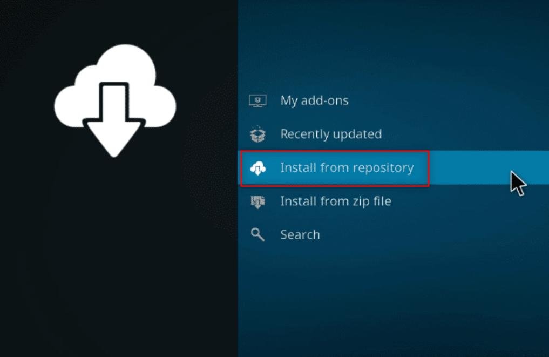549x357 pixels.
Task: Click the word "file" in the zip entry
Action: [381, 202]
